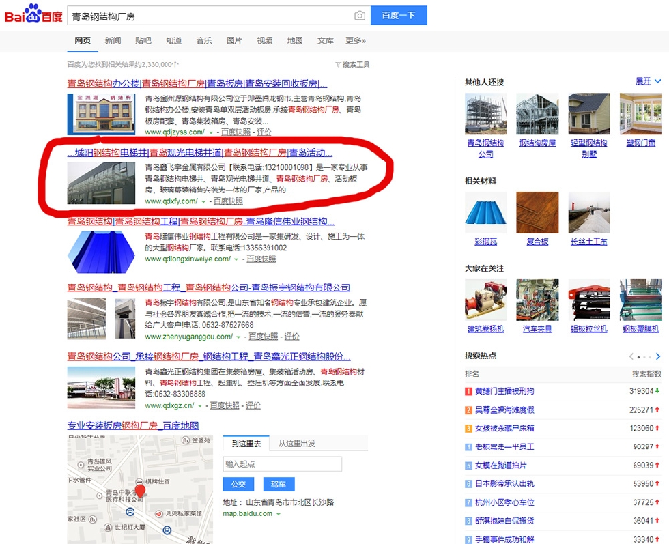The width and height of the screenshot is (669, 544).
Task: Click 复合板 material thumbnail
Action: point(537,212)
